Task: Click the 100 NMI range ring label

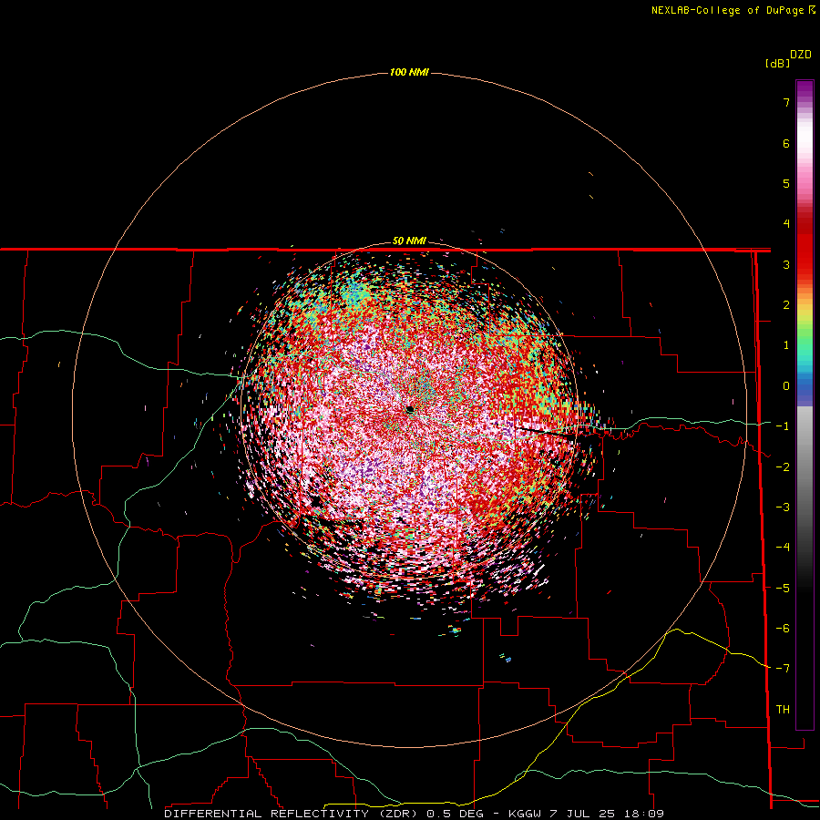Action: (x=409, y=72)
